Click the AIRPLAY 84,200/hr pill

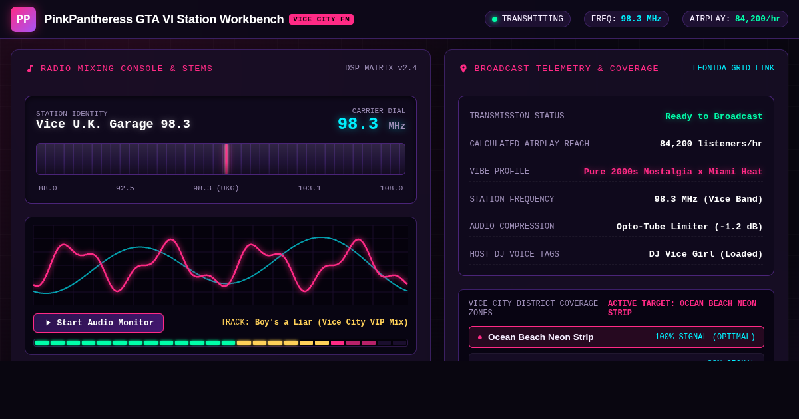click(x=735, y=19)
